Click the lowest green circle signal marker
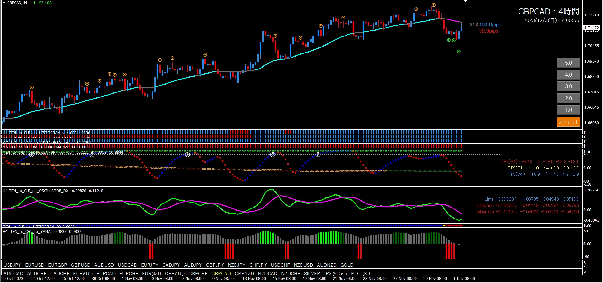Viewport: 603px width, 283px height. [459, 52]
